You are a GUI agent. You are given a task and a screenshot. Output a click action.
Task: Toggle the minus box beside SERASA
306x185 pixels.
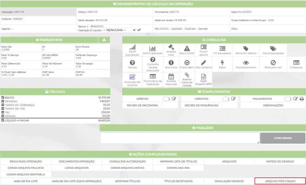[3, 116]
